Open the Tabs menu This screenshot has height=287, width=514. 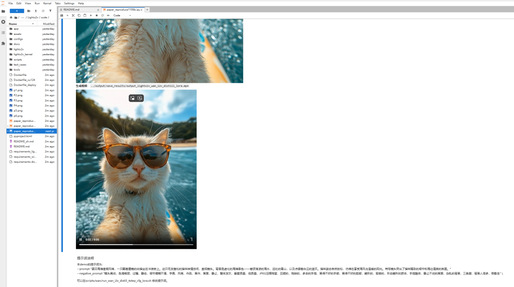(58, 3)
